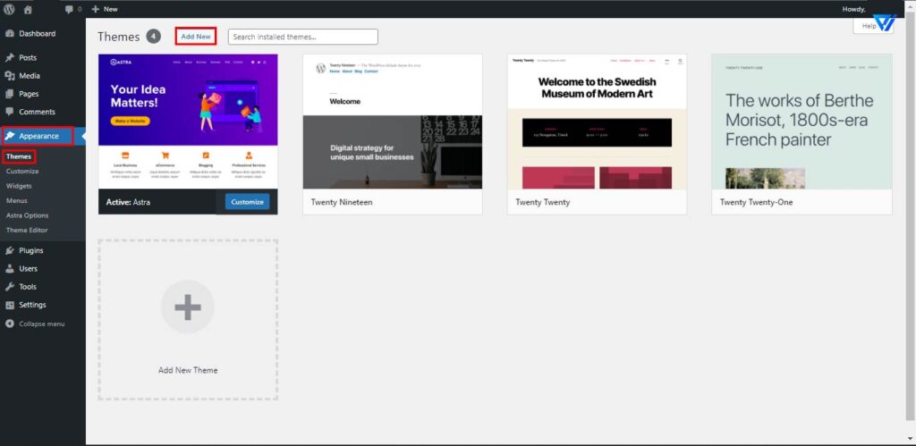Click Collapse menu text

tap(41, 324)
